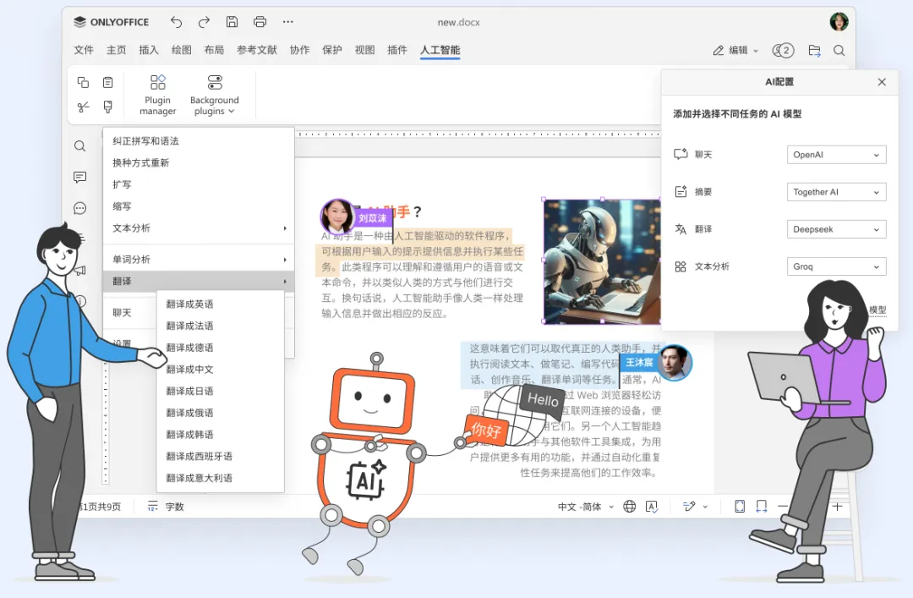Choose 翻译成韩语
Viewport: 913px width, 598px height.
click(x=221, y=435)
